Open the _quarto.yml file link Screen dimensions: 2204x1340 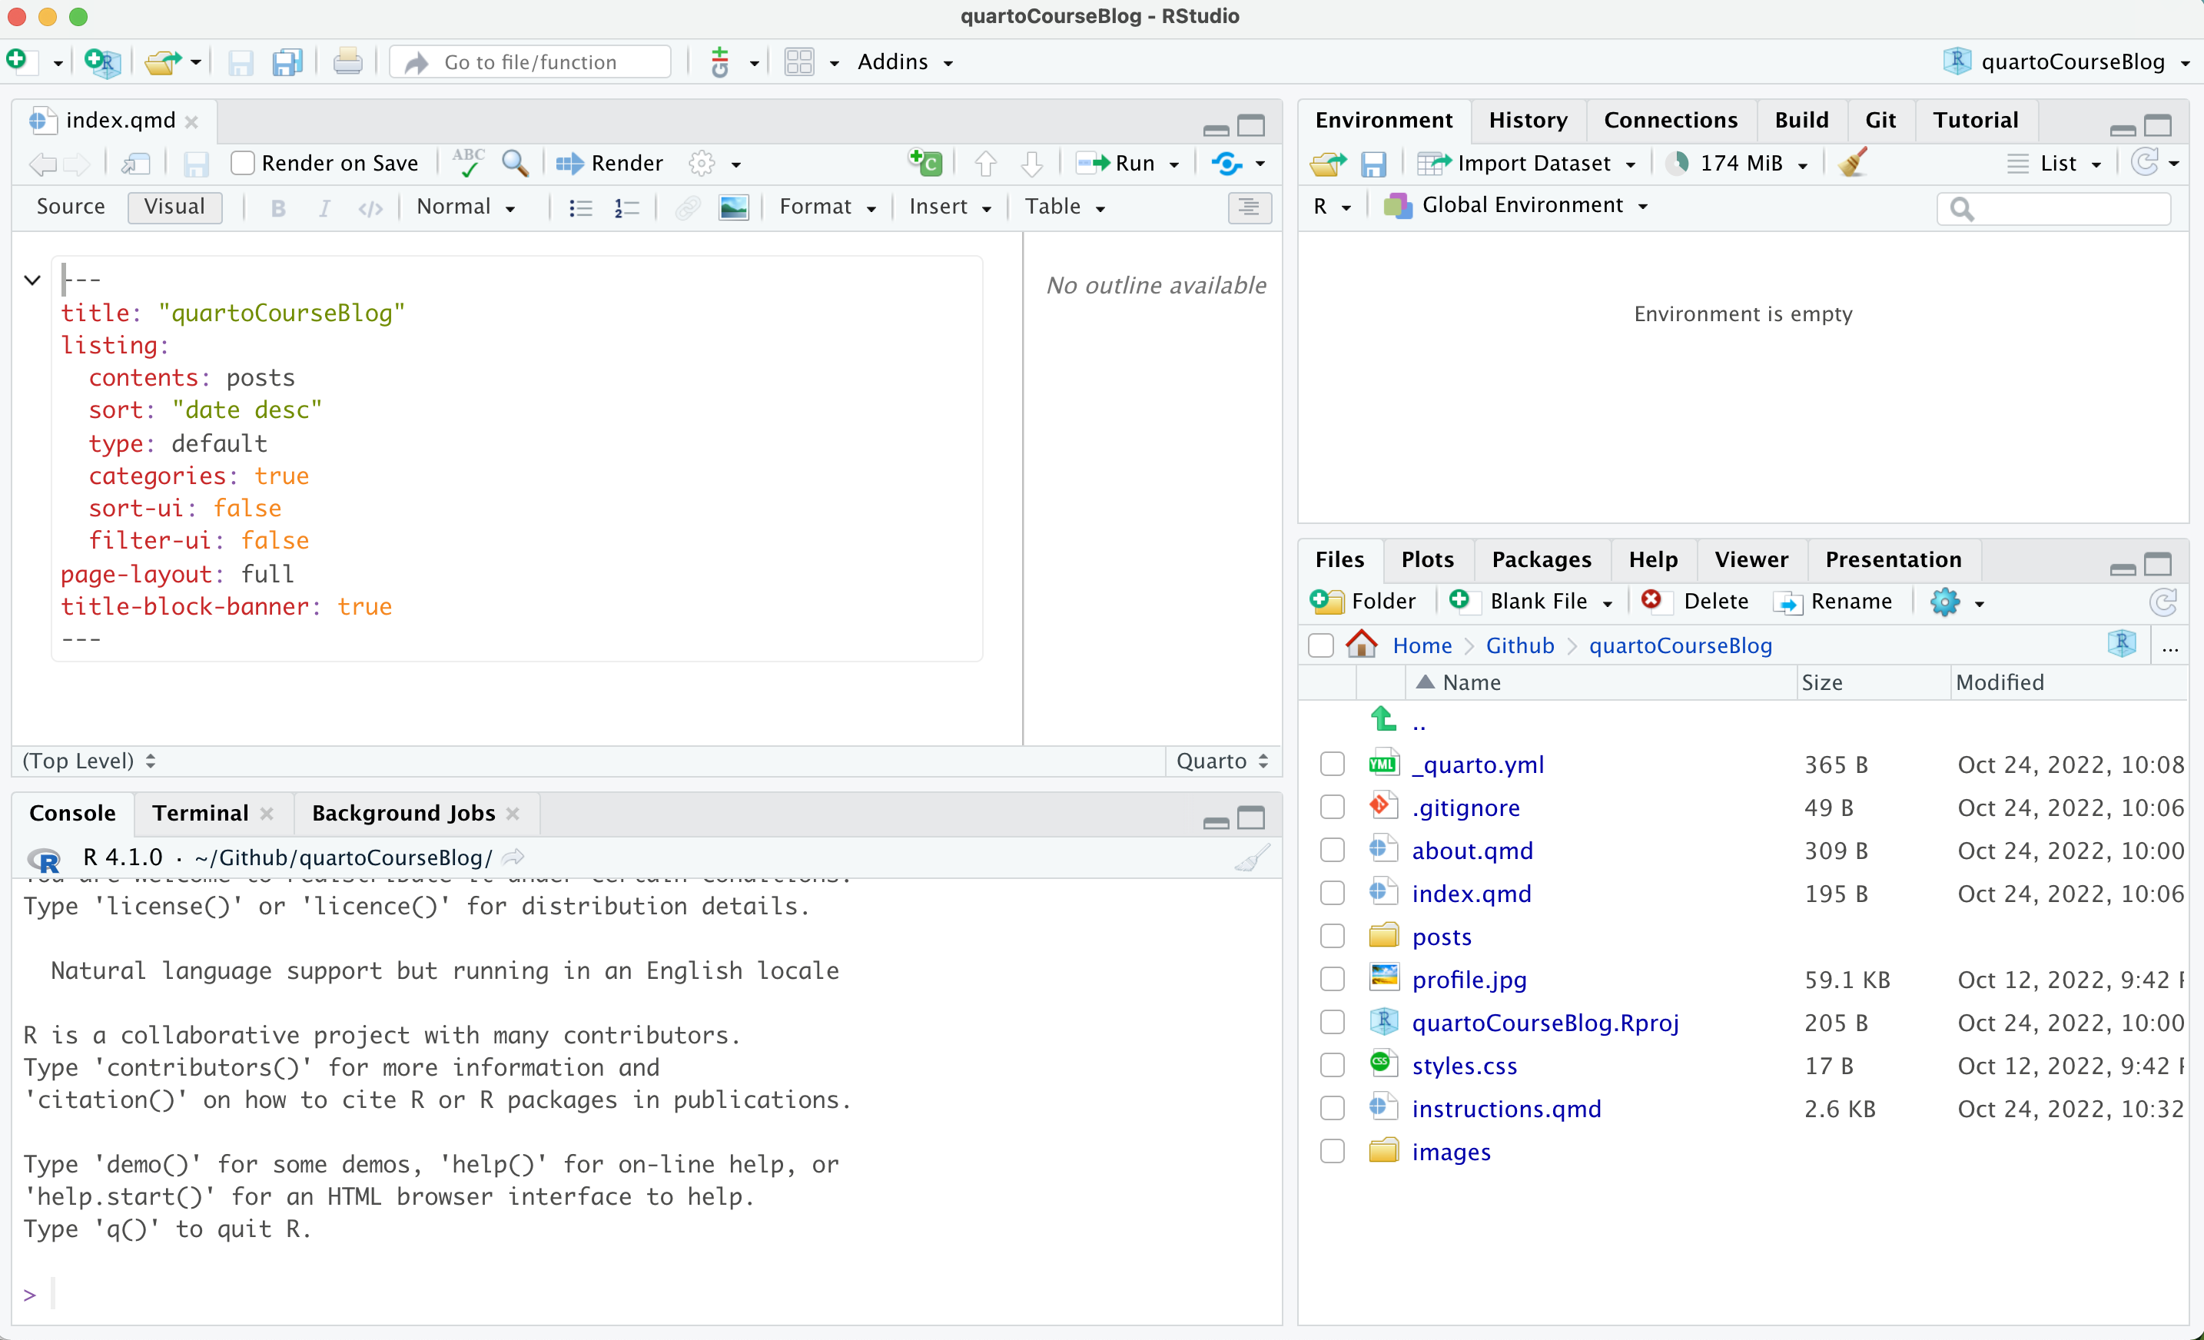click(x=1477, y=765)
